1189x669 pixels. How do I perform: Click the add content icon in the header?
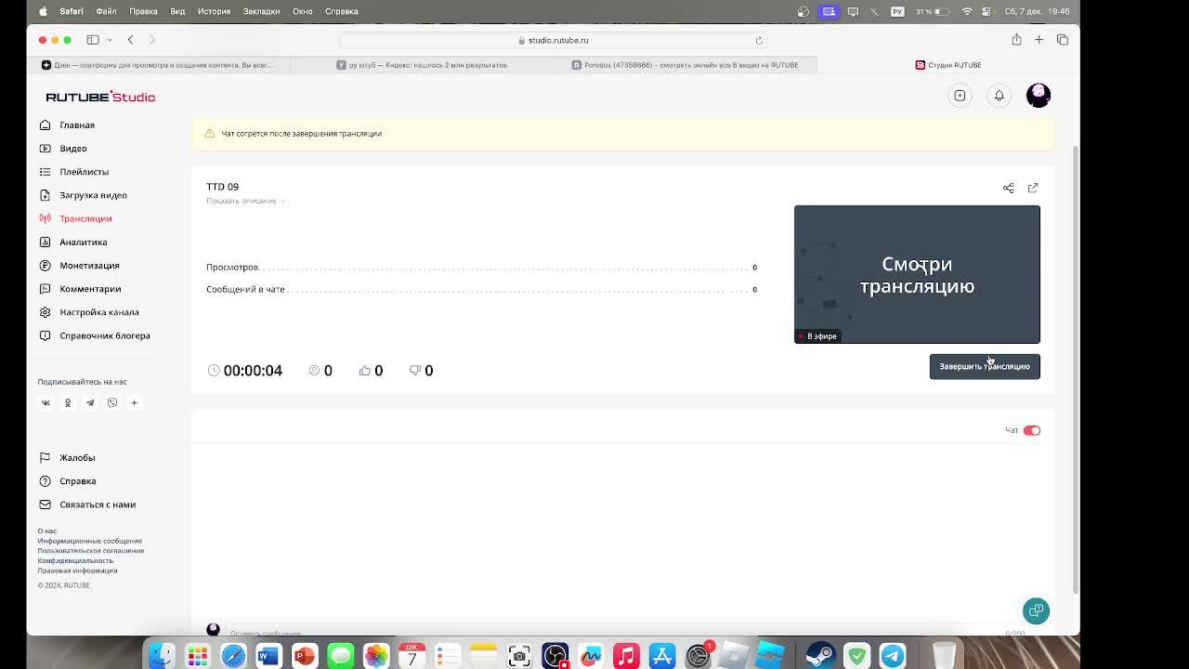[x=960, y=95]
